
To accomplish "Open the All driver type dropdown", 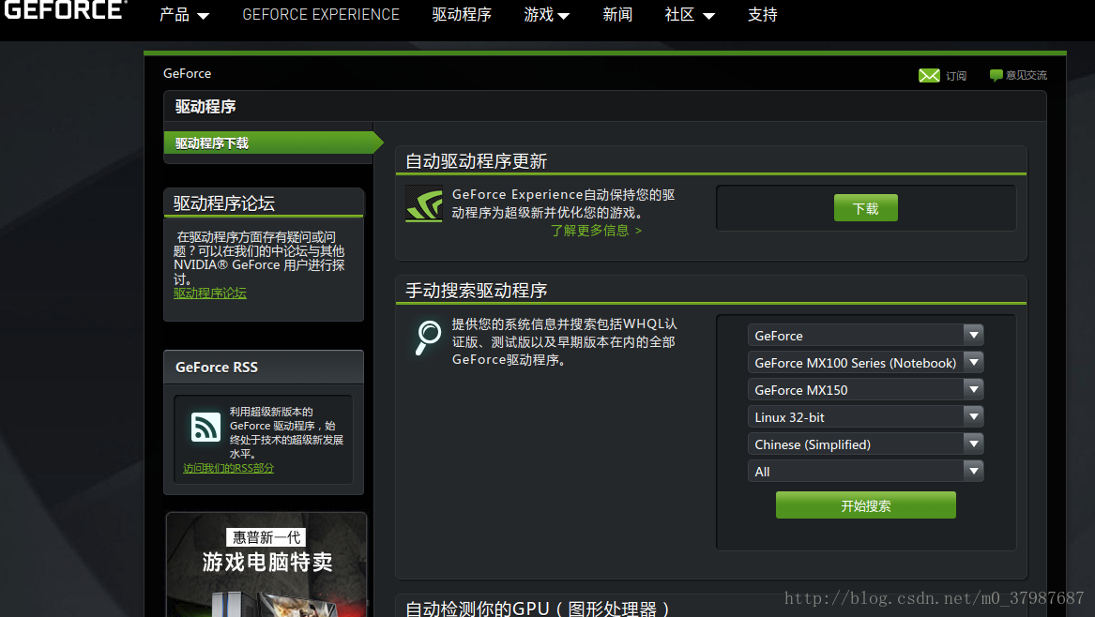I will pos(865,471).
